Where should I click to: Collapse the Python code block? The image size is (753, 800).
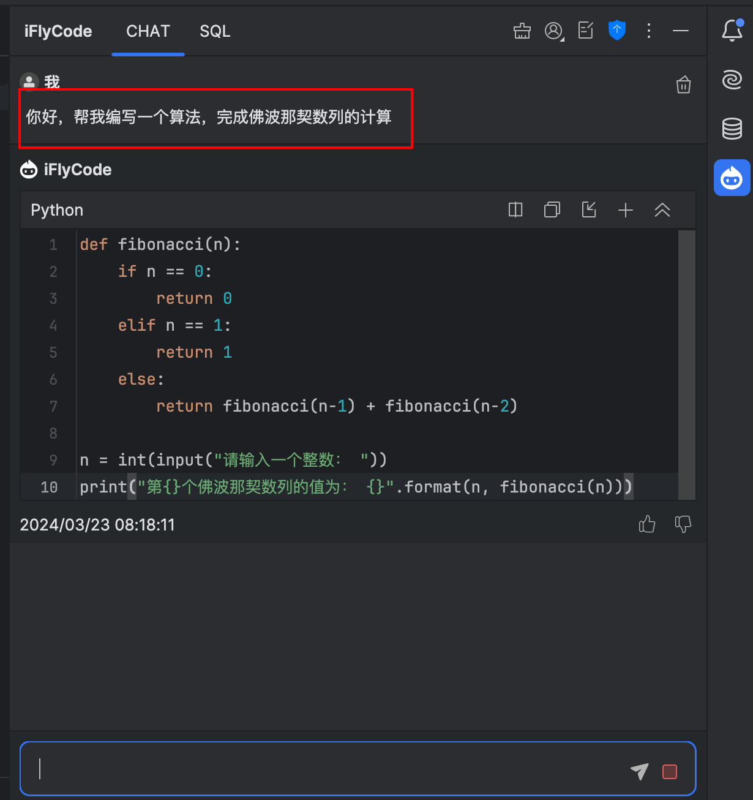(x=662, y=209)
